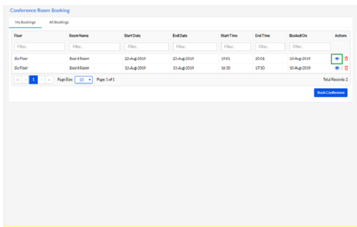357x227 pixels.
Task: Select the 17:30 end time cell
Action: coord(260,68)
